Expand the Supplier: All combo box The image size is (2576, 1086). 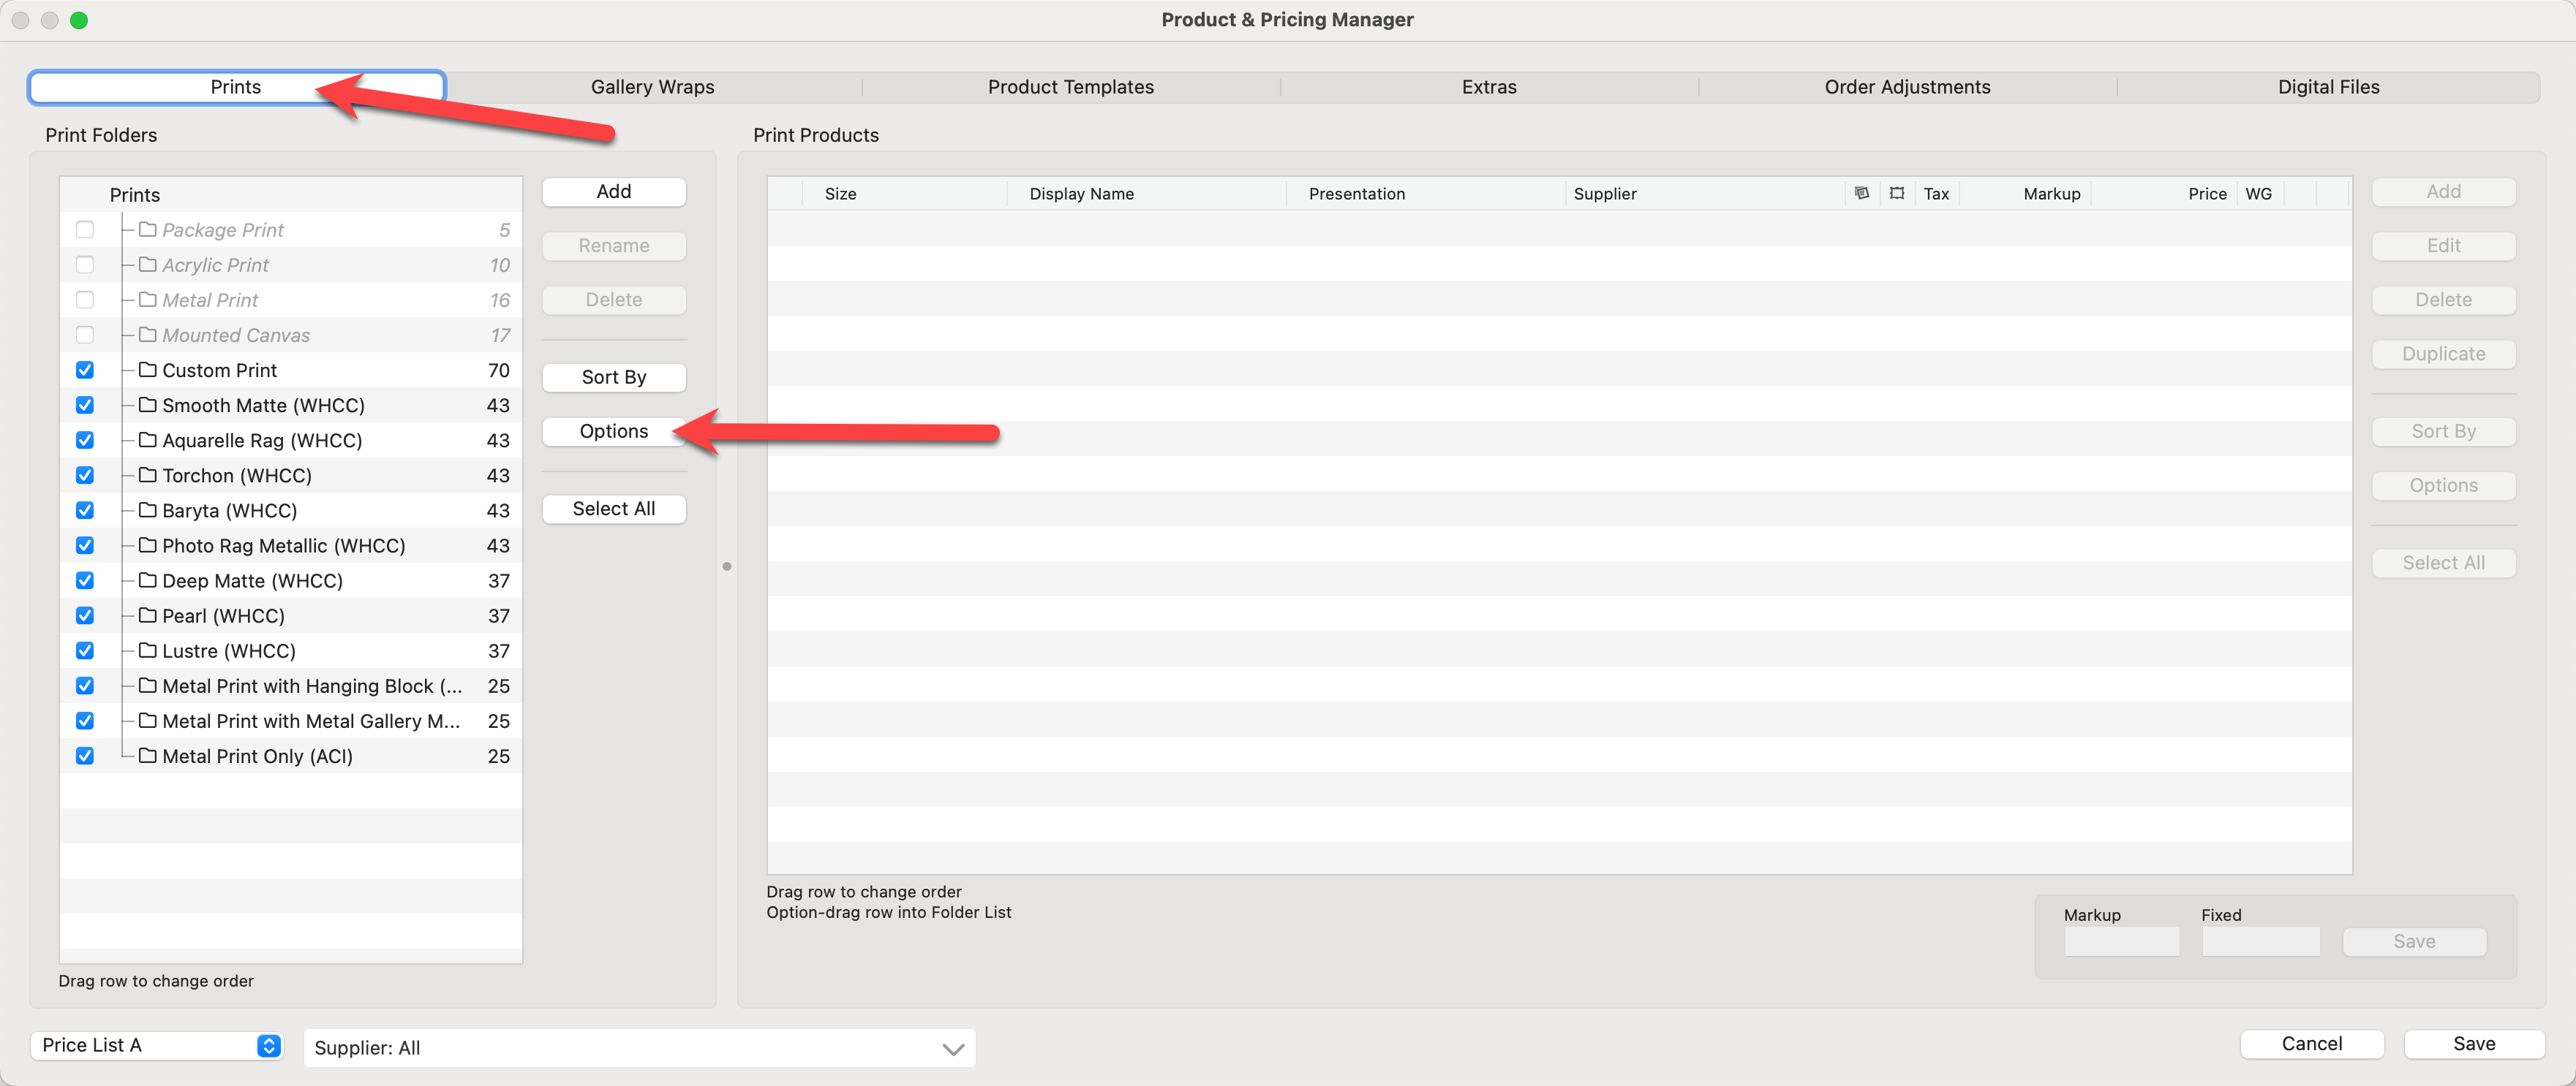tap(952, 1048)
